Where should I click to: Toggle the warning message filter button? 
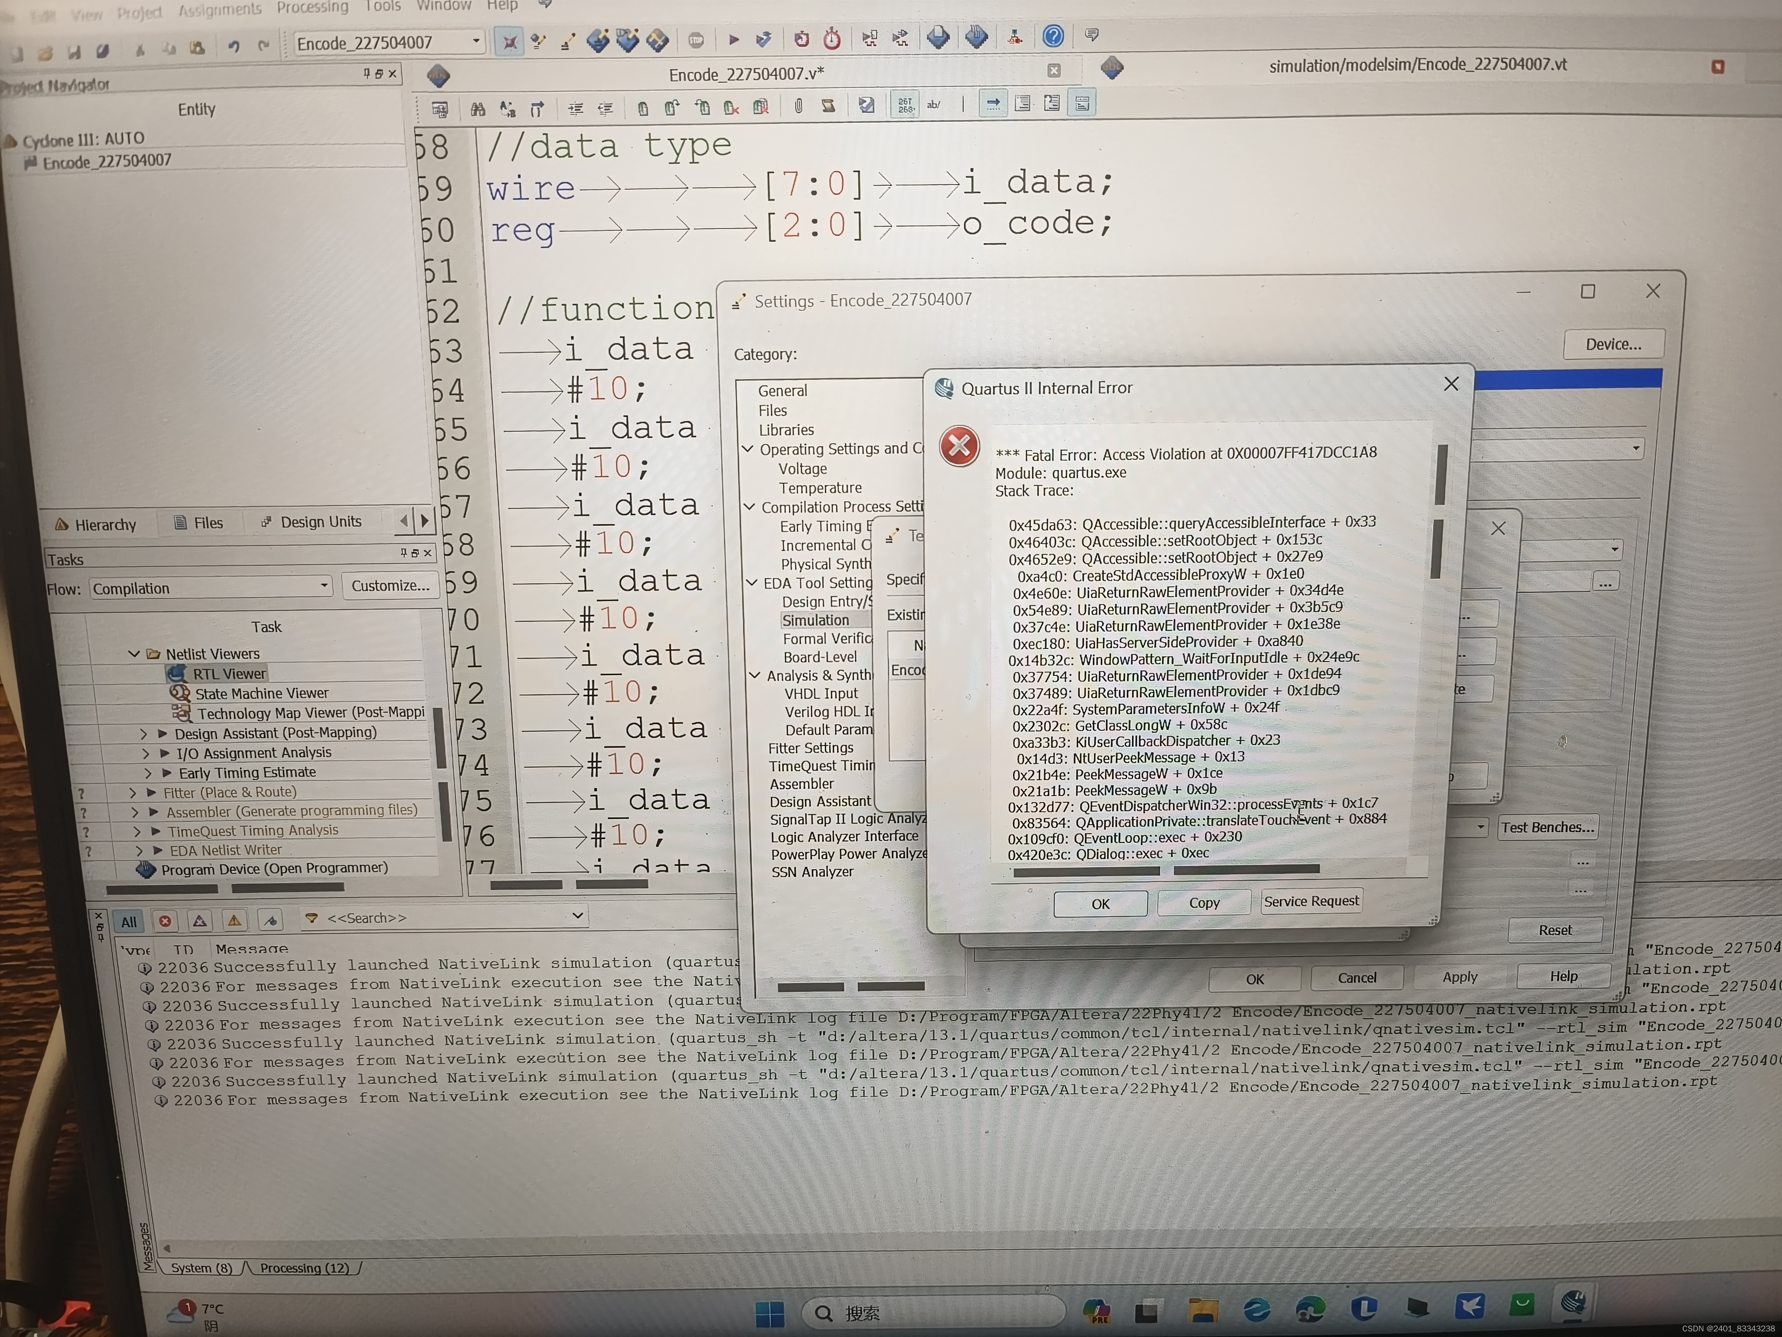tap(234, 920)
